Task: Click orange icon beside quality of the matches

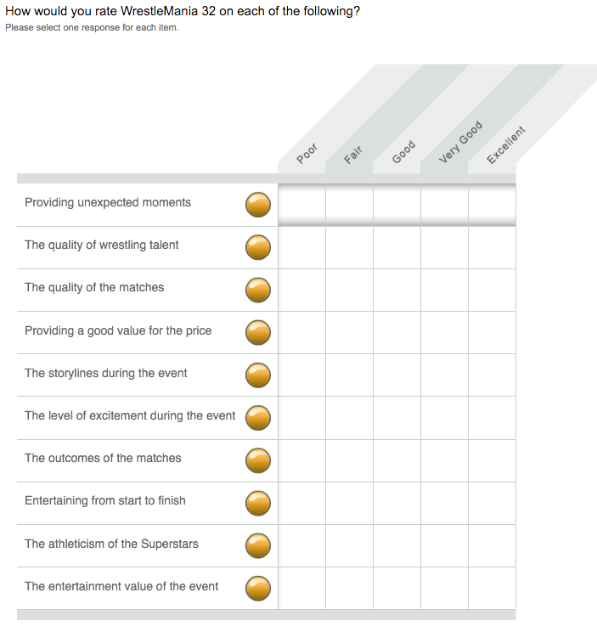Action: tap(258, 290)
